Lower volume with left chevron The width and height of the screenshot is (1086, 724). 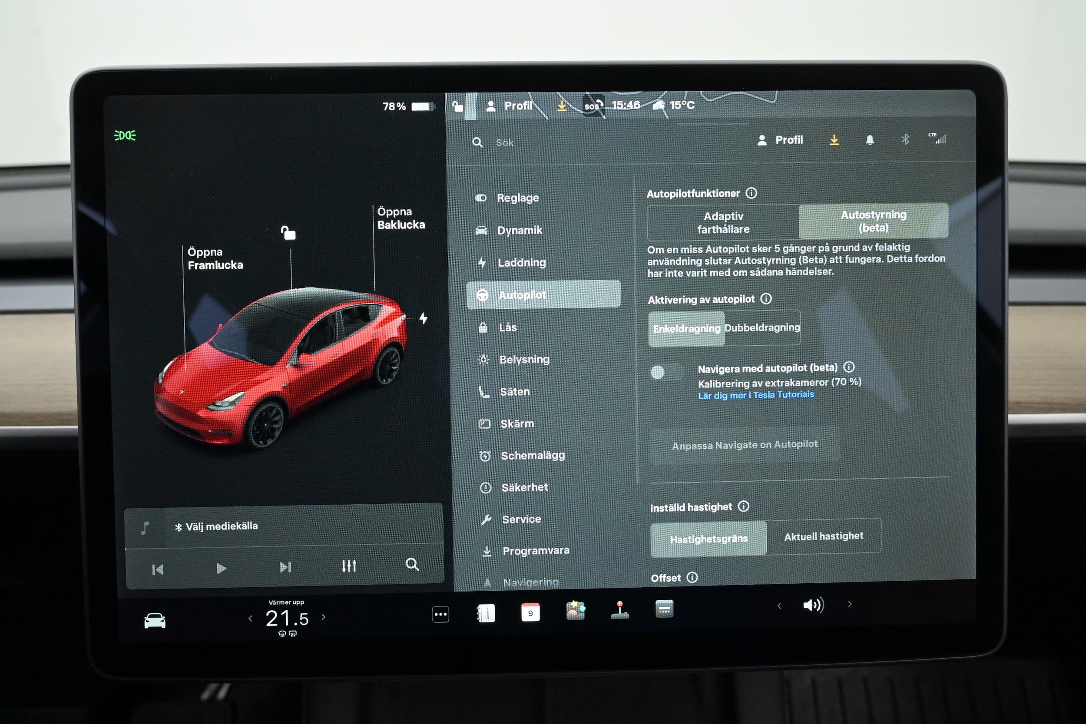click(779, 606)
